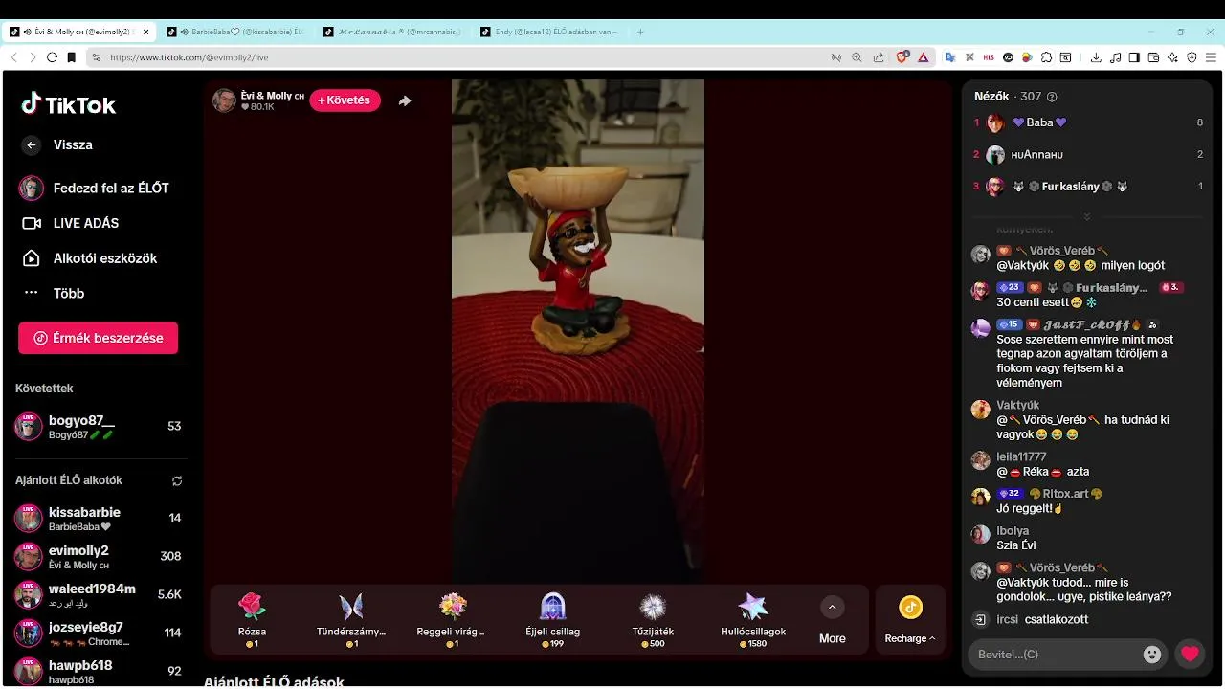Open the media control music note icon
The image size is (1225, 689).
[1115, 57]
